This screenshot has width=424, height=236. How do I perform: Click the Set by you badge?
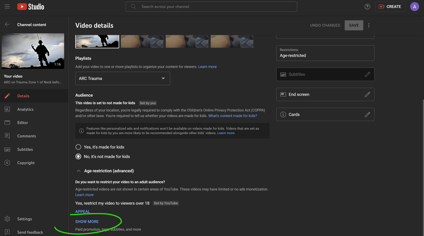148,103
